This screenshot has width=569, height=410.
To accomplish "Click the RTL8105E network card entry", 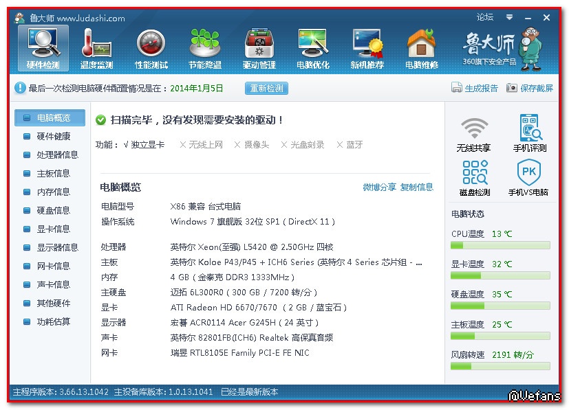I will [240, 353].
